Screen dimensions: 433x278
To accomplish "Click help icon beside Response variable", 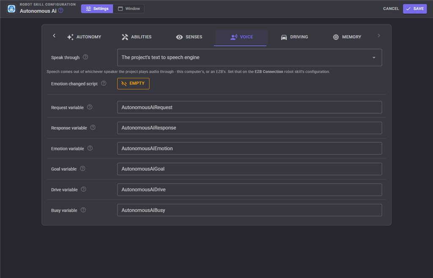I will (93, 128).
